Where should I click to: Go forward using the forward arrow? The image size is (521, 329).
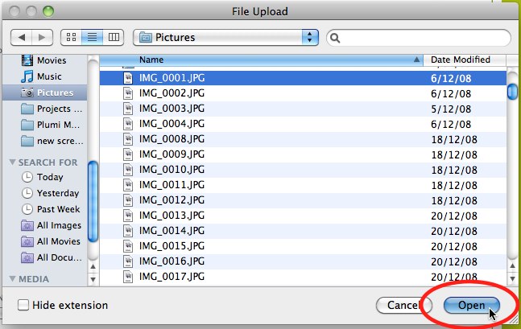point(43,37)
